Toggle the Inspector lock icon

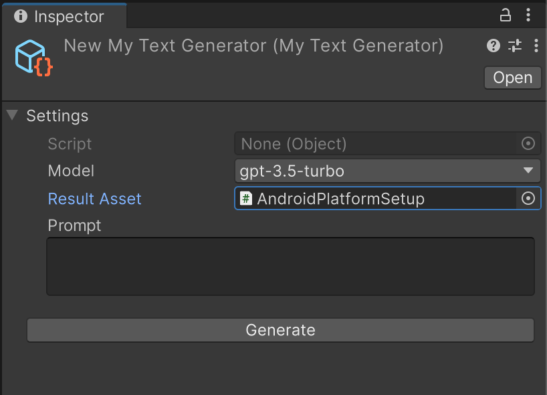506,15
